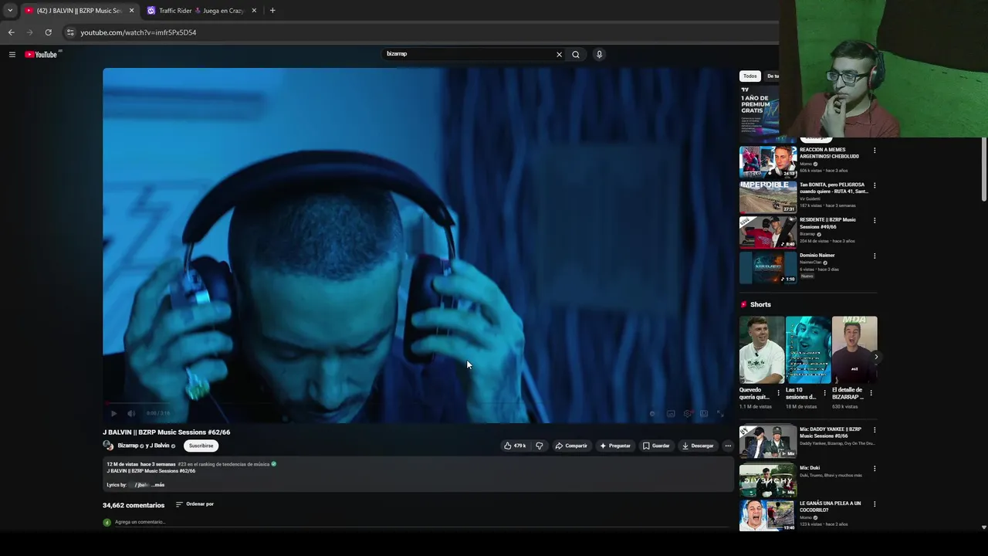This screenshot has height=556, width=988.
Task: Close the Traffic Rider tab
Action: [254, 11]
